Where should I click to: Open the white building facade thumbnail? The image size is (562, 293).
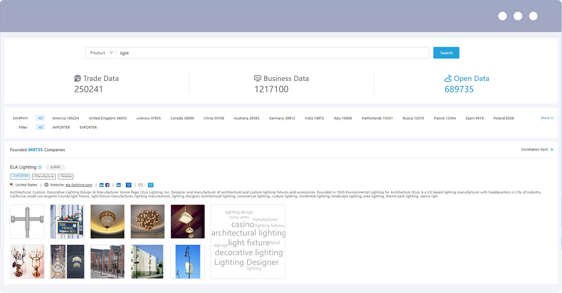pos(148,262)
